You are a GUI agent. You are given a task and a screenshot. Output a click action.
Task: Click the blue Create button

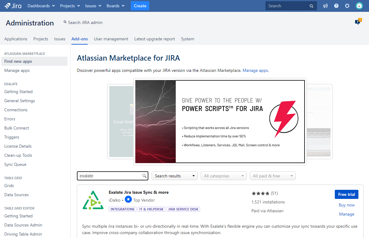[x=140, y=6]
